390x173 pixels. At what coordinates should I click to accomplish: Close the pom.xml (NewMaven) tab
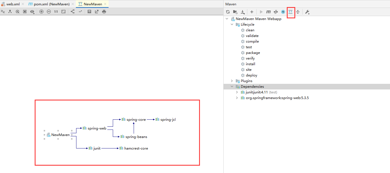(73, 4)
